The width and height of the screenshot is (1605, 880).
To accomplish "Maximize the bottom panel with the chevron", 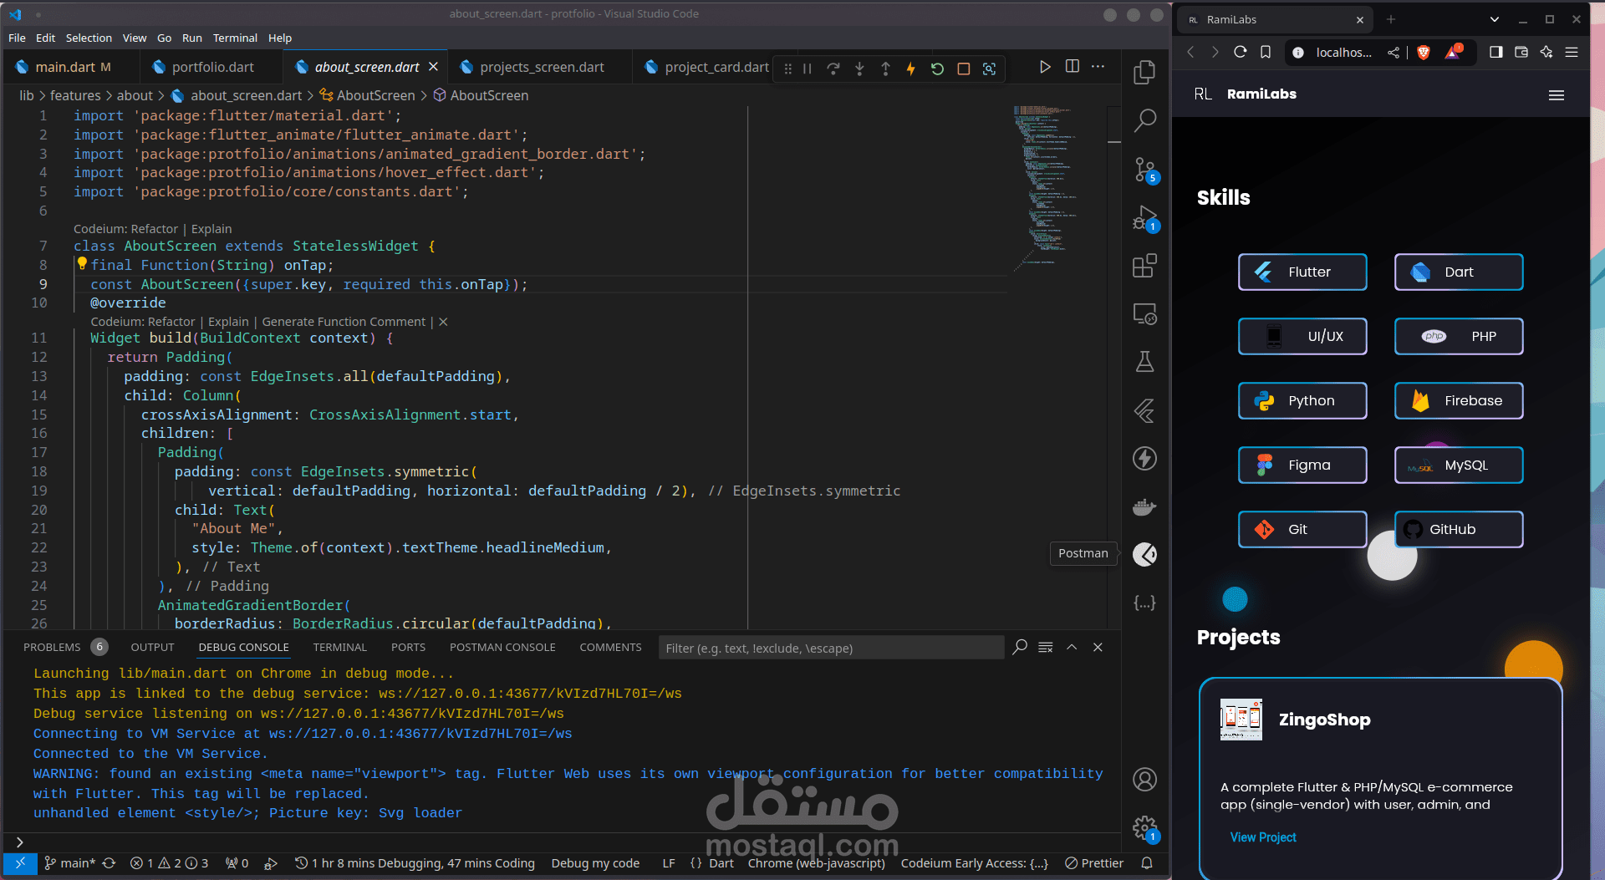I will [x=1072, y=648].
